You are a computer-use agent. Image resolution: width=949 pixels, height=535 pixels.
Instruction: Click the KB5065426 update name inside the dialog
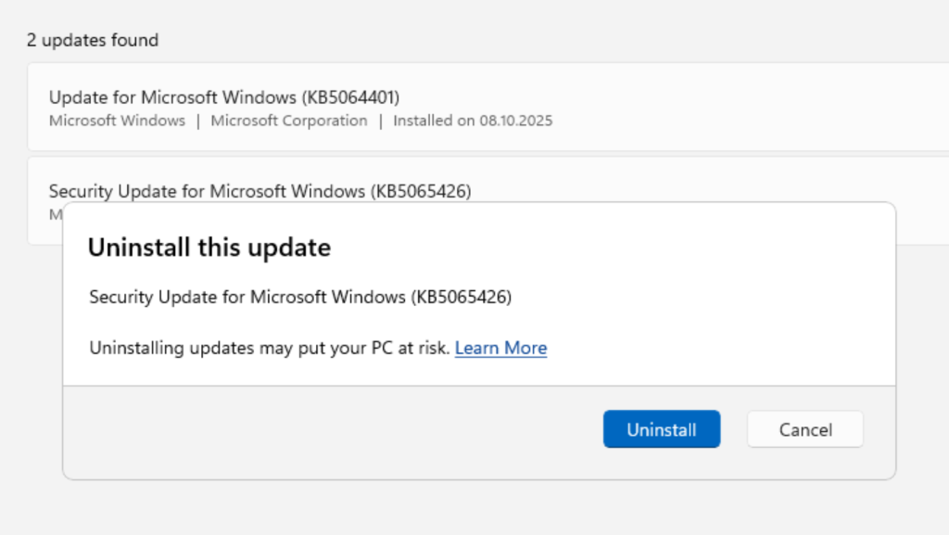tap(300, 297)
